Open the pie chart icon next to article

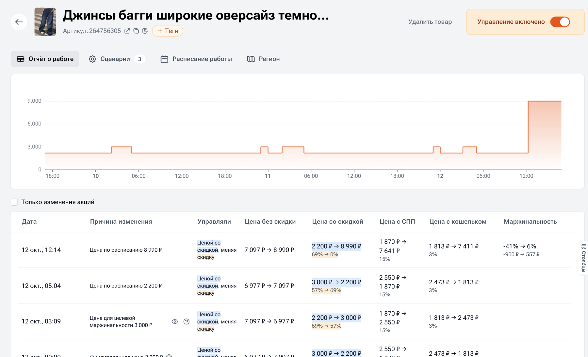point(145,31)
